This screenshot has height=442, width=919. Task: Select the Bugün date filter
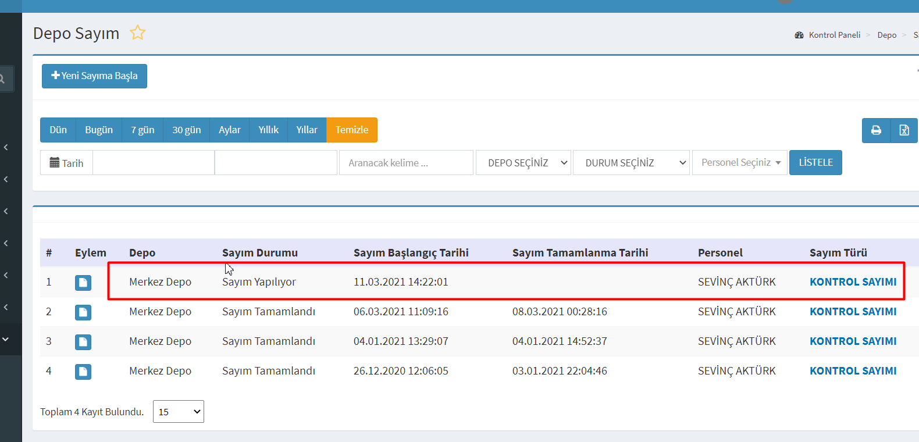(x=99, y=130)
